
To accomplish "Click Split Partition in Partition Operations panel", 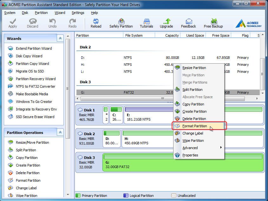I will coord(22,150).
